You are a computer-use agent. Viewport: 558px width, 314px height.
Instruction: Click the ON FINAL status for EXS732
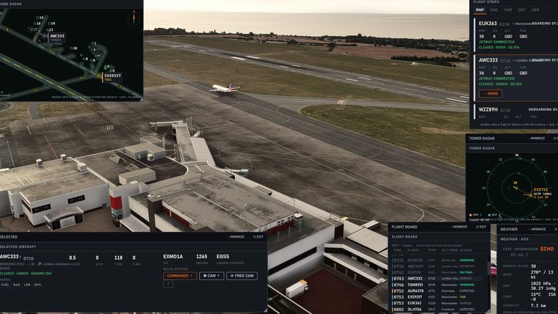[466, 272]
